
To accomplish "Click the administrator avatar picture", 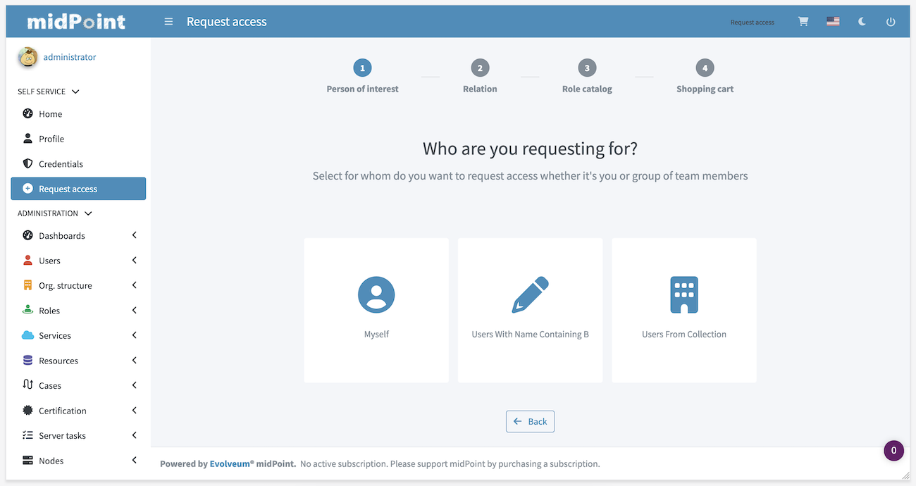I will tap(28, 58).
